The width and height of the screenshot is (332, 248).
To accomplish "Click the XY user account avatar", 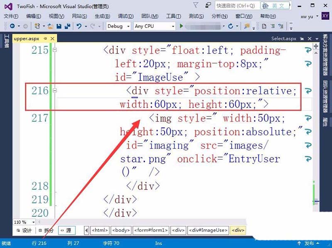I will [325, 16].
